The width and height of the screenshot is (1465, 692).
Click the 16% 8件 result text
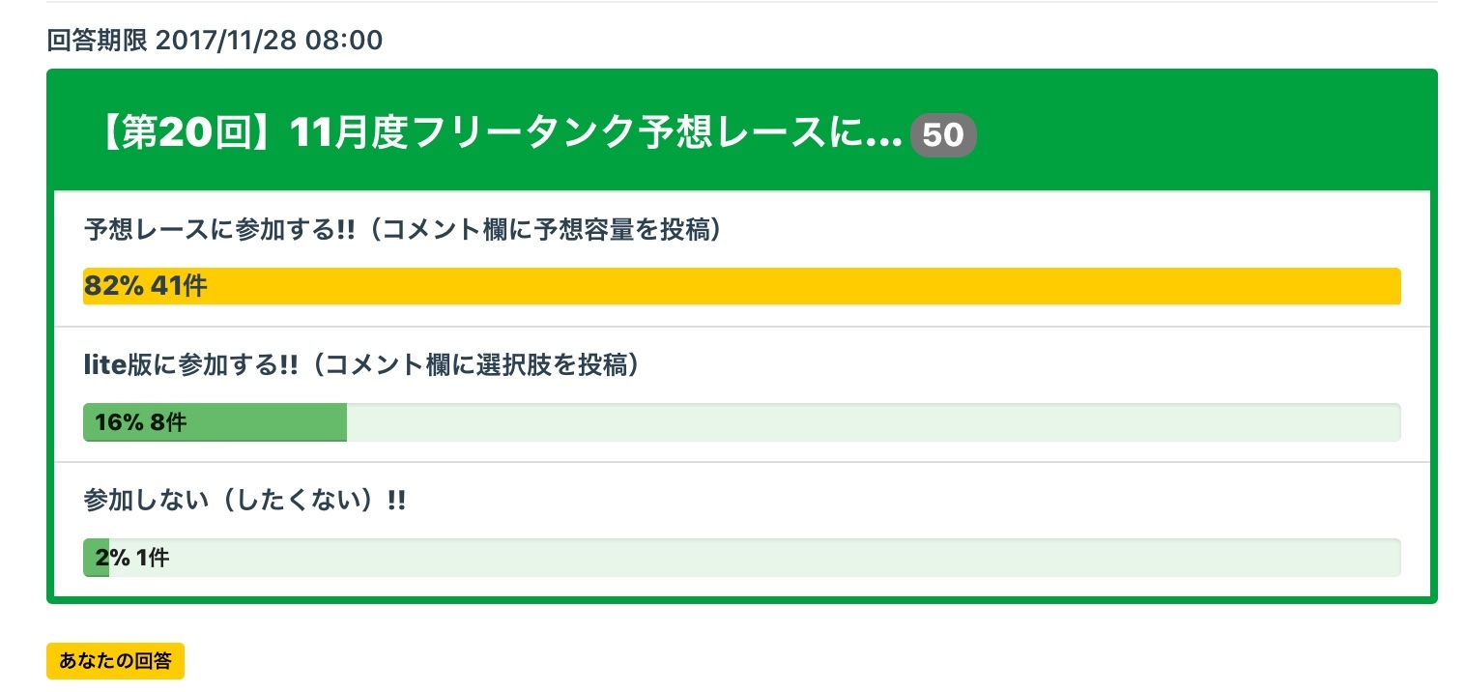click(x=140, y=422)
